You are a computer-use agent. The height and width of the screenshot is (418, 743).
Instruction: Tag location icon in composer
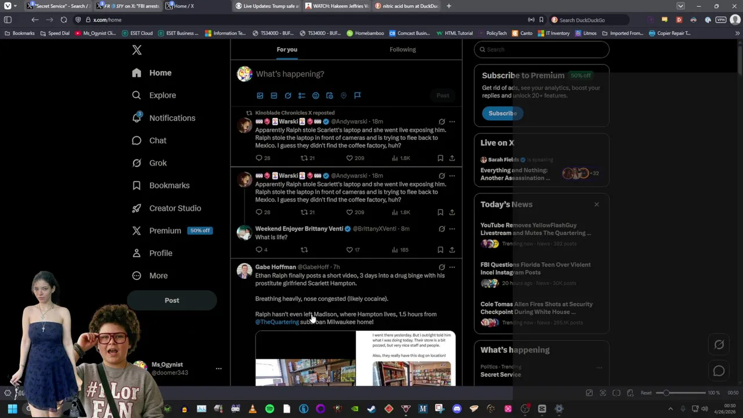click(344, 95)
